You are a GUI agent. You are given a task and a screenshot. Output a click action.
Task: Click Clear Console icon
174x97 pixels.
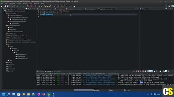[143, 71]
